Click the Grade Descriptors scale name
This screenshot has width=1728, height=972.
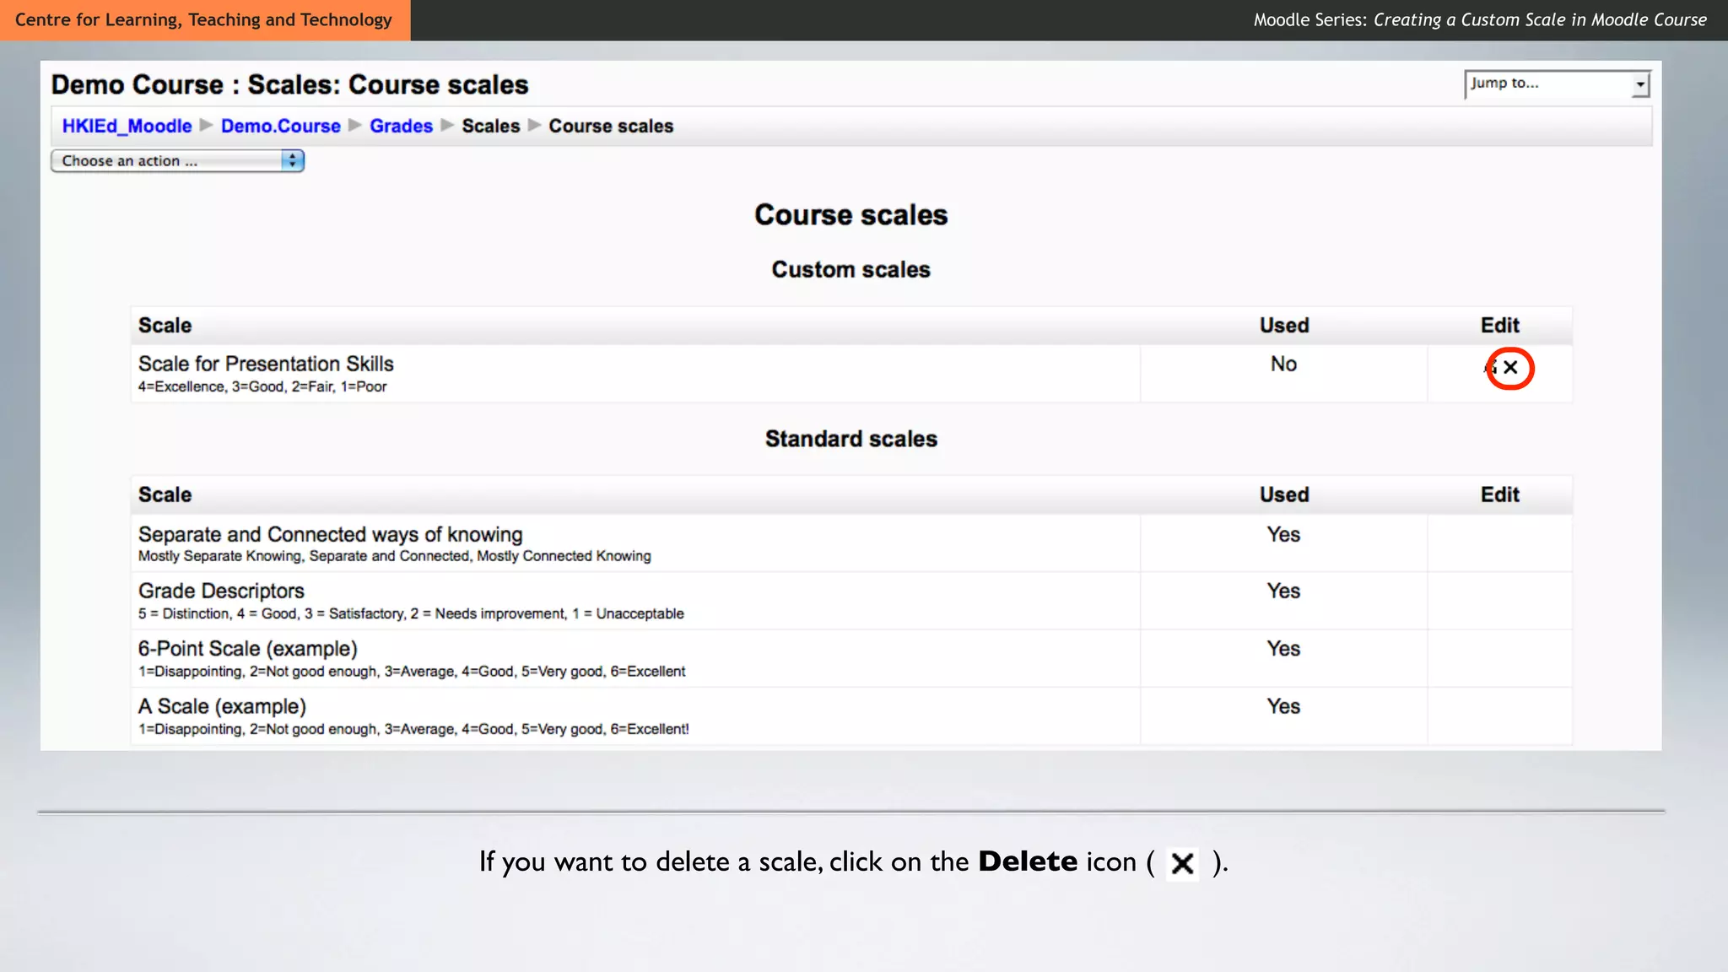click(221, 591)
